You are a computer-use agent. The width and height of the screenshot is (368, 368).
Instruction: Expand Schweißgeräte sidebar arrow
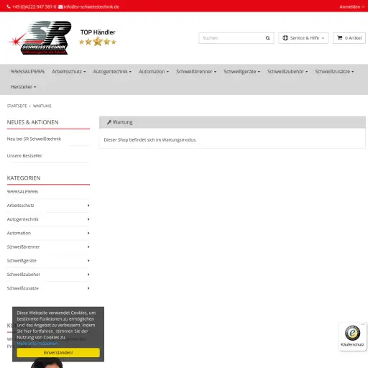(x=88, y=261)
